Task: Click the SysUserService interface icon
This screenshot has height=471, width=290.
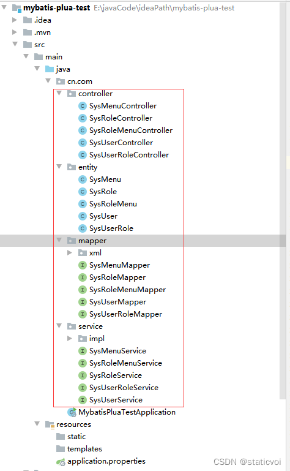Action: pyautogui.click(x=82, y=400)
